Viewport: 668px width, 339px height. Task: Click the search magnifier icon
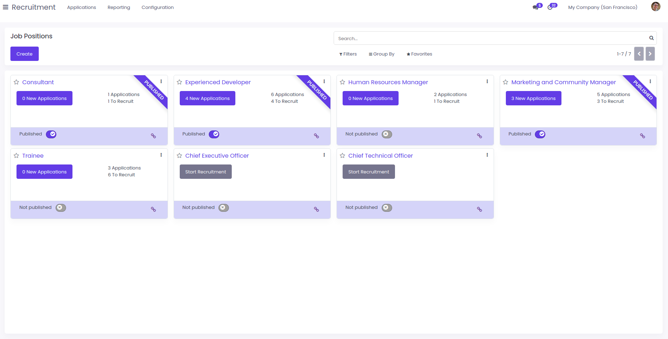(651, 38)
